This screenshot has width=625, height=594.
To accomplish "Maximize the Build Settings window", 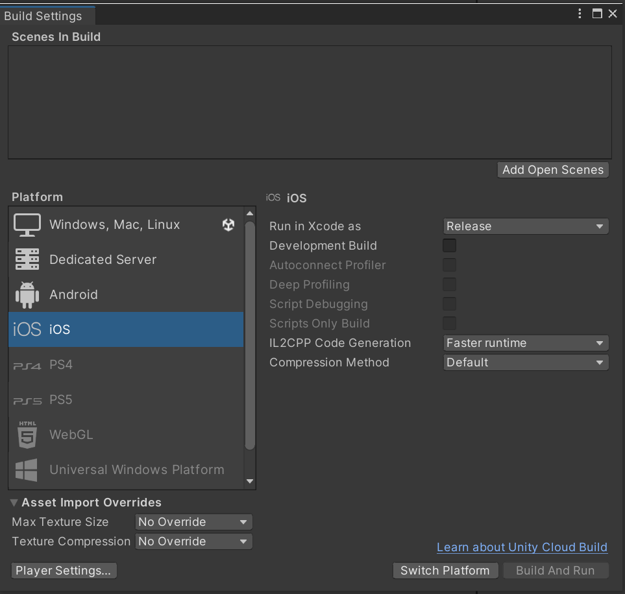I will click(597, 14).
